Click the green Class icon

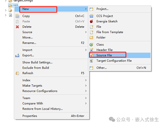coord(91,45)
